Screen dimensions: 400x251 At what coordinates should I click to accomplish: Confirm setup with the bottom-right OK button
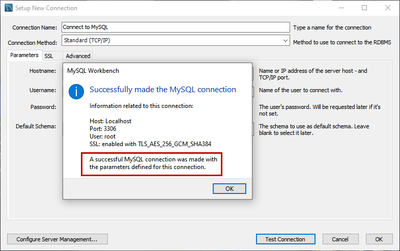pyautogui.click(x=379, y=239)
